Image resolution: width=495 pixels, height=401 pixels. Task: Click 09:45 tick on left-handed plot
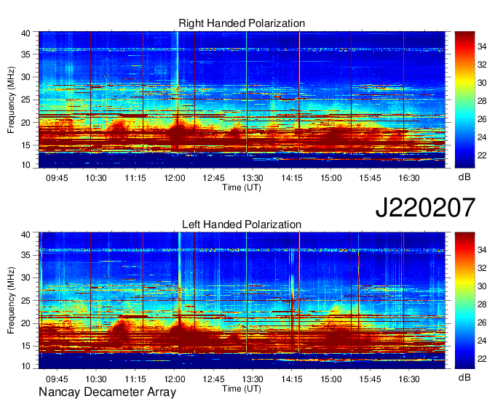pos(57,378)
